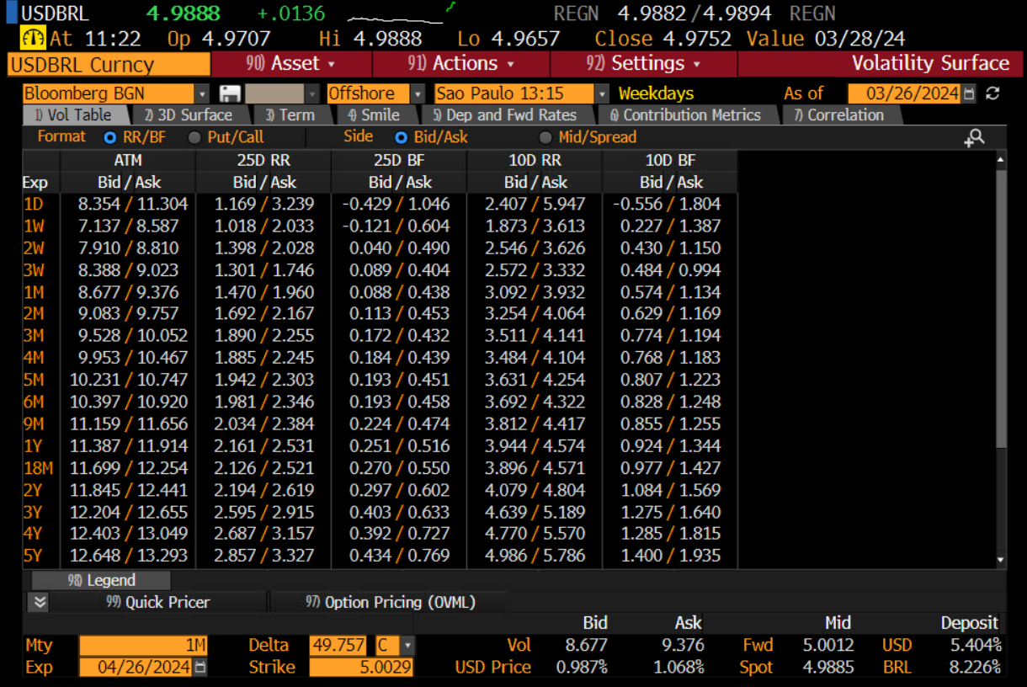
Task: Open the calendar icon next to Exp date
Action: [200, 668]
